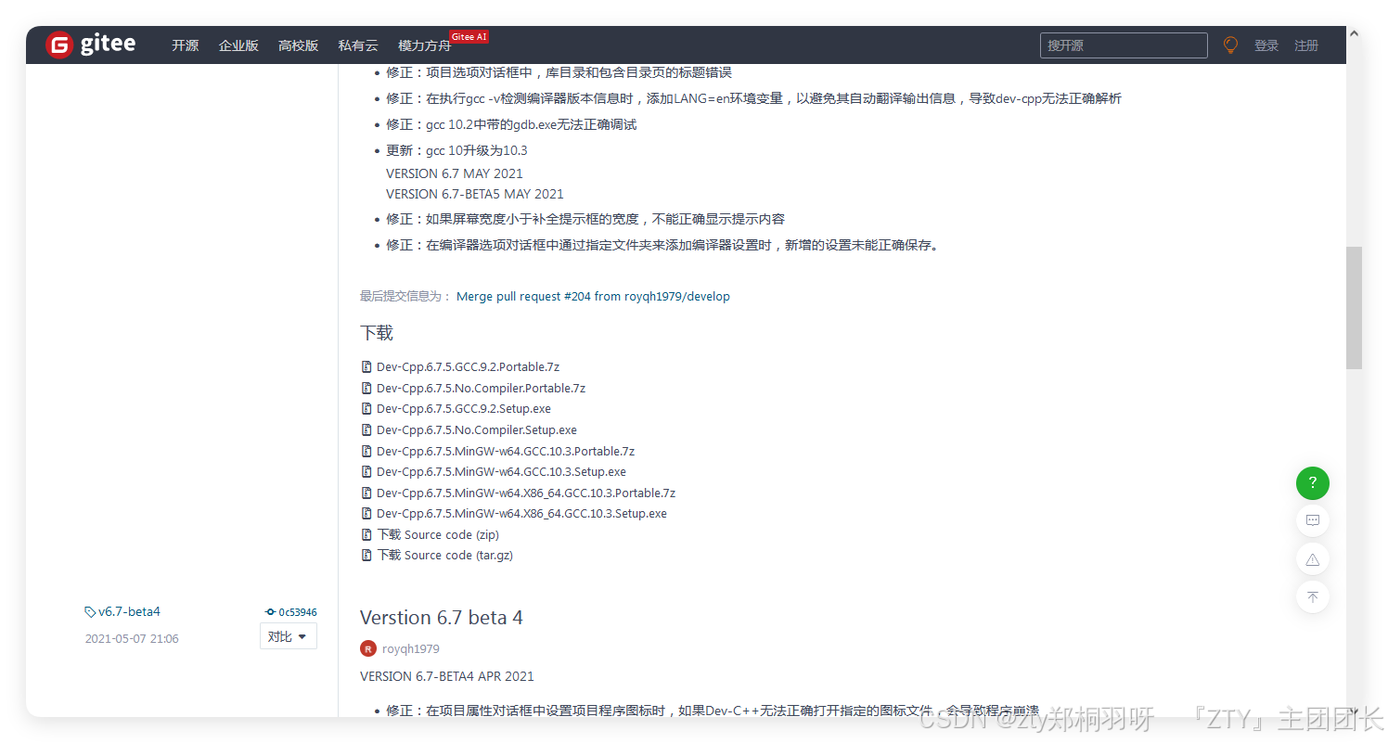
Task: Open royqh1979 user profile link
Action: (411, 649)
